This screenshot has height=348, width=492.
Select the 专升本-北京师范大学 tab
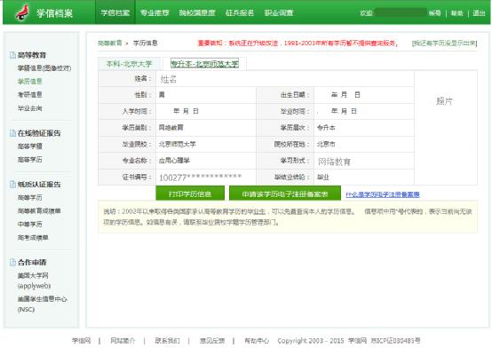tap(204, 64)
